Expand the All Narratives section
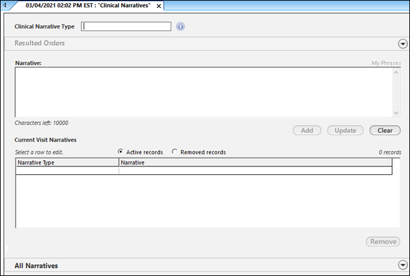The image size is (410, 276). click(x=403, y=265)
